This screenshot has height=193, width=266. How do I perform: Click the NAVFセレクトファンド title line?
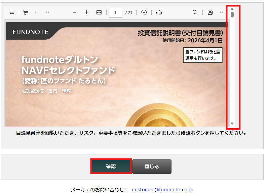68,70
